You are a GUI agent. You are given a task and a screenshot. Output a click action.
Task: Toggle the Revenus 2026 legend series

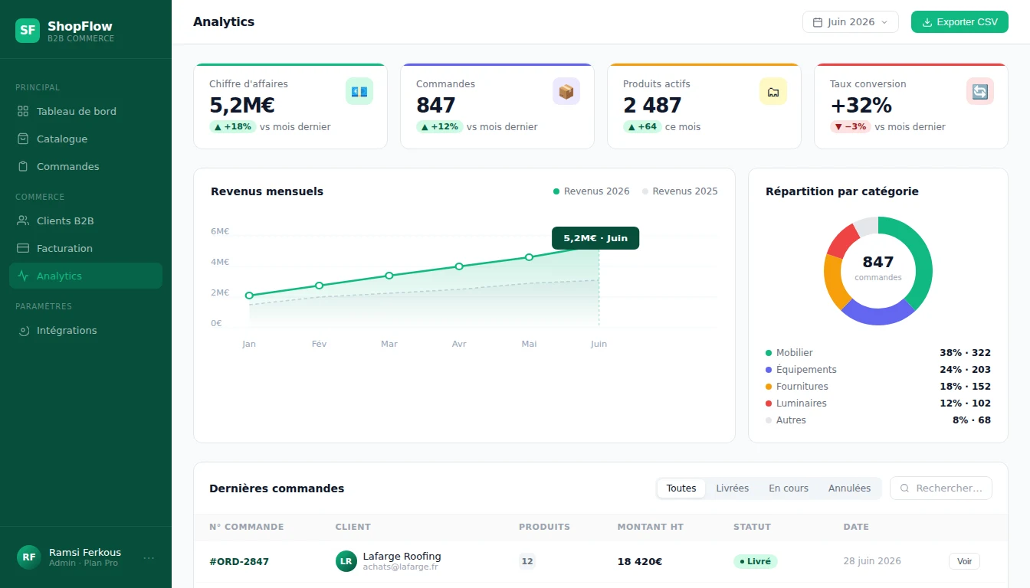coord(592,191)
